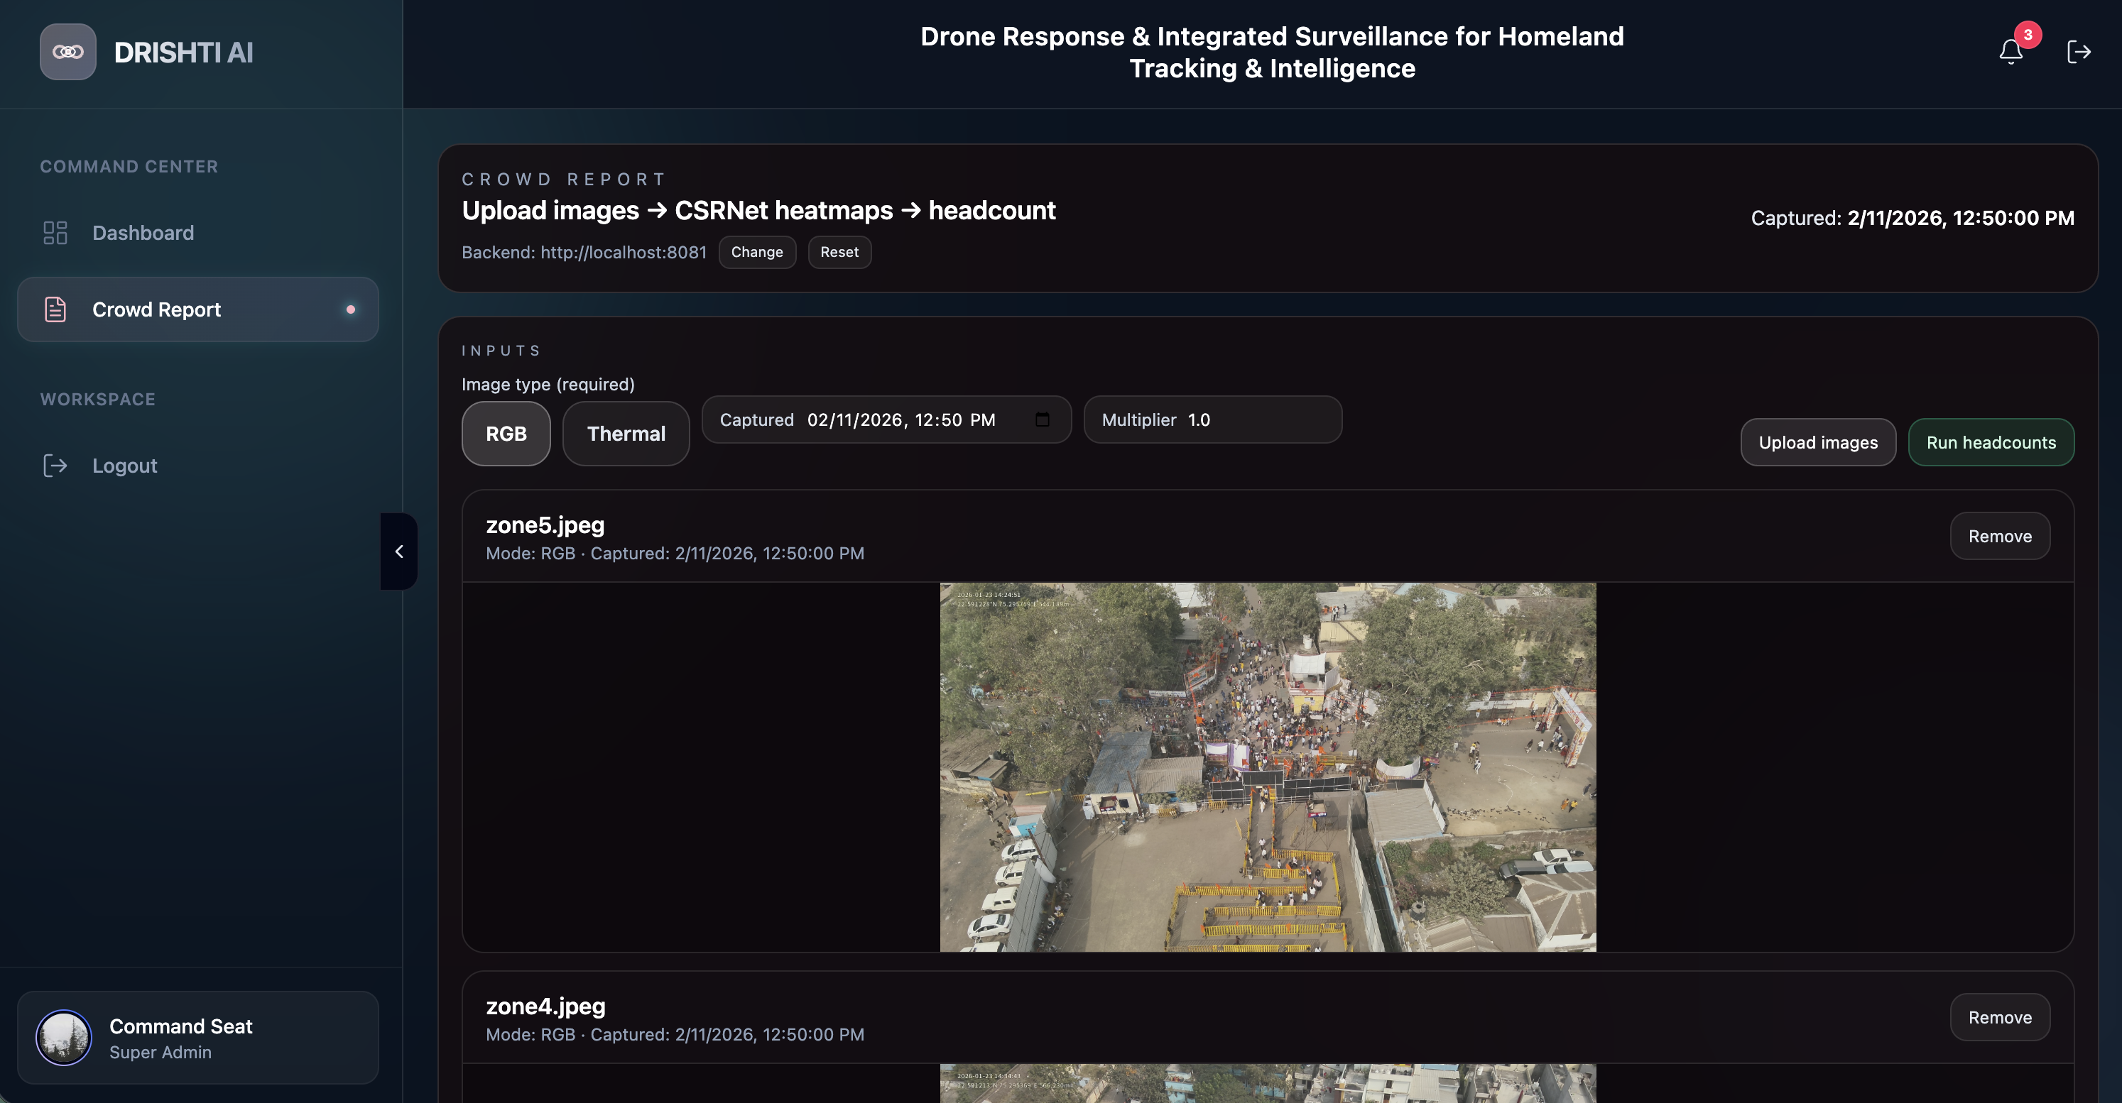Open the calendar picker icon
This screenshot has width=2122, height=1103.
coord(1042,419)
